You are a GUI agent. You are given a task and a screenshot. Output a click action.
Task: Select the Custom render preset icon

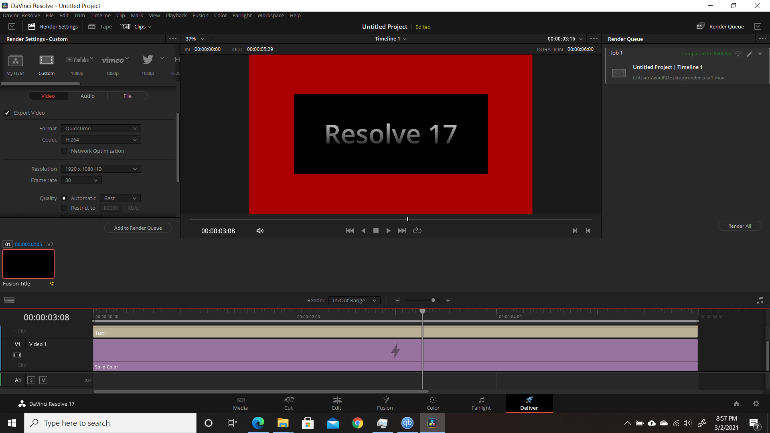pyautogui.click(x=47, y=60)
